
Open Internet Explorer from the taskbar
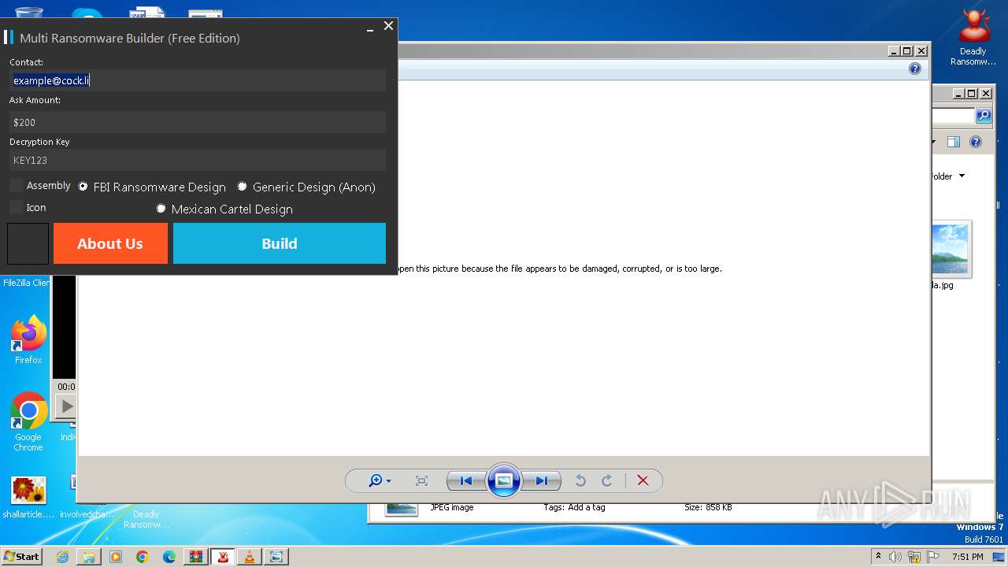pyautogui.click(x=62, y=557)
